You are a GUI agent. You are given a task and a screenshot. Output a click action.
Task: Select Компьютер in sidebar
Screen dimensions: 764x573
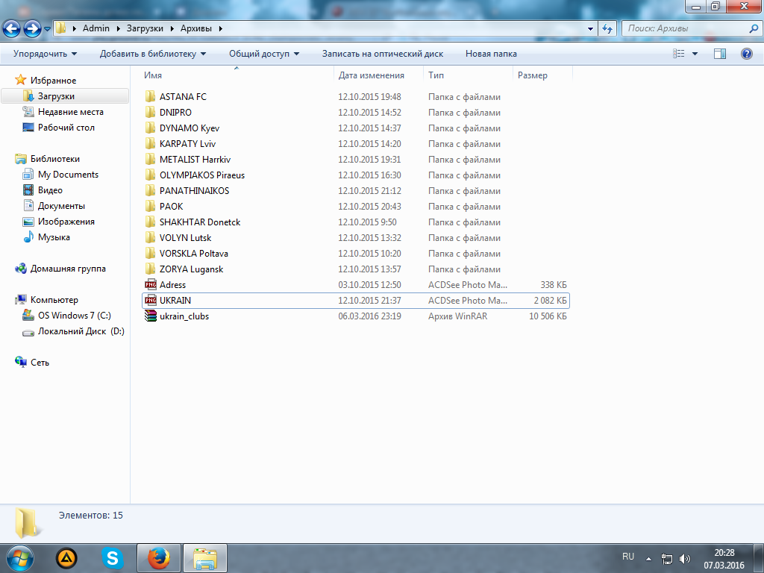[x=54, y=300]
